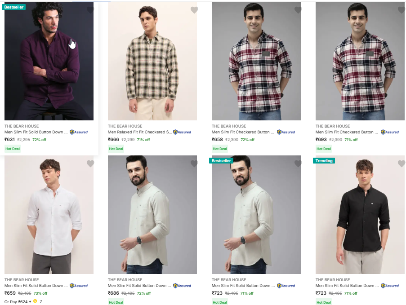Toggle wishlist heart on black Trending shirt
The height and width of the screenshot is (305, 406).
pos(402,164)
